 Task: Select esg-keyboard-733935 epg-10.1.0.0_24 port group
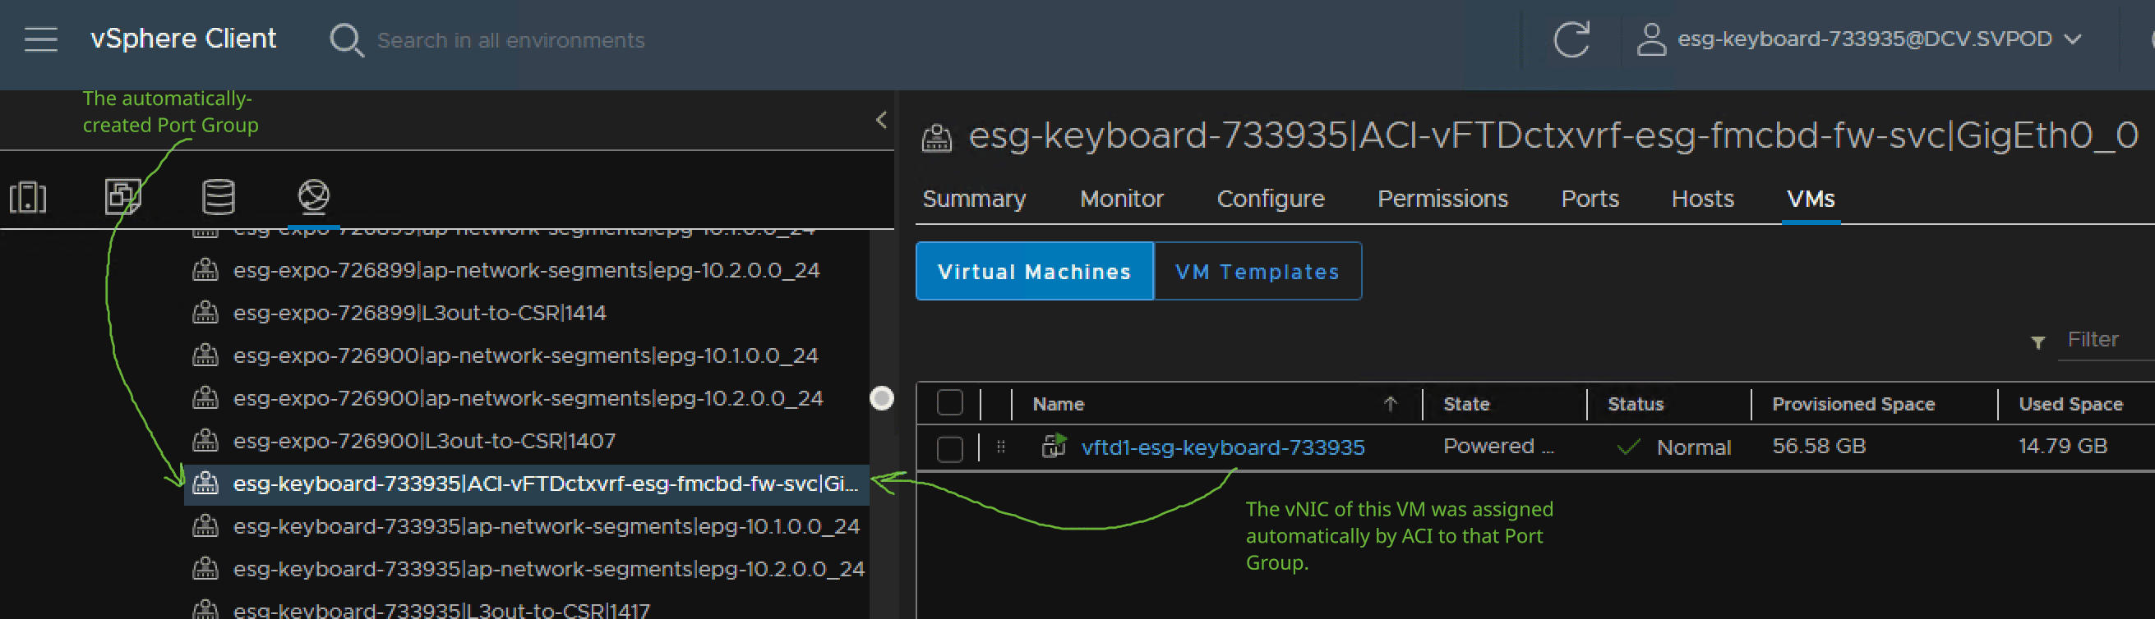click(x=547, y=526)
